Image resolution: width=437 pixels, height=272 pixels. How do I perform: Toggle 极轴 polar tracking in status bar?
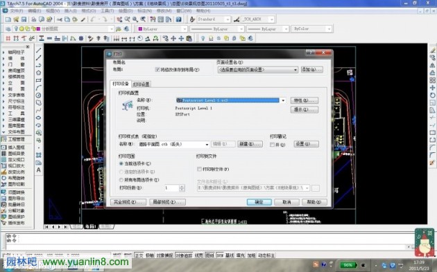point(150,255)
